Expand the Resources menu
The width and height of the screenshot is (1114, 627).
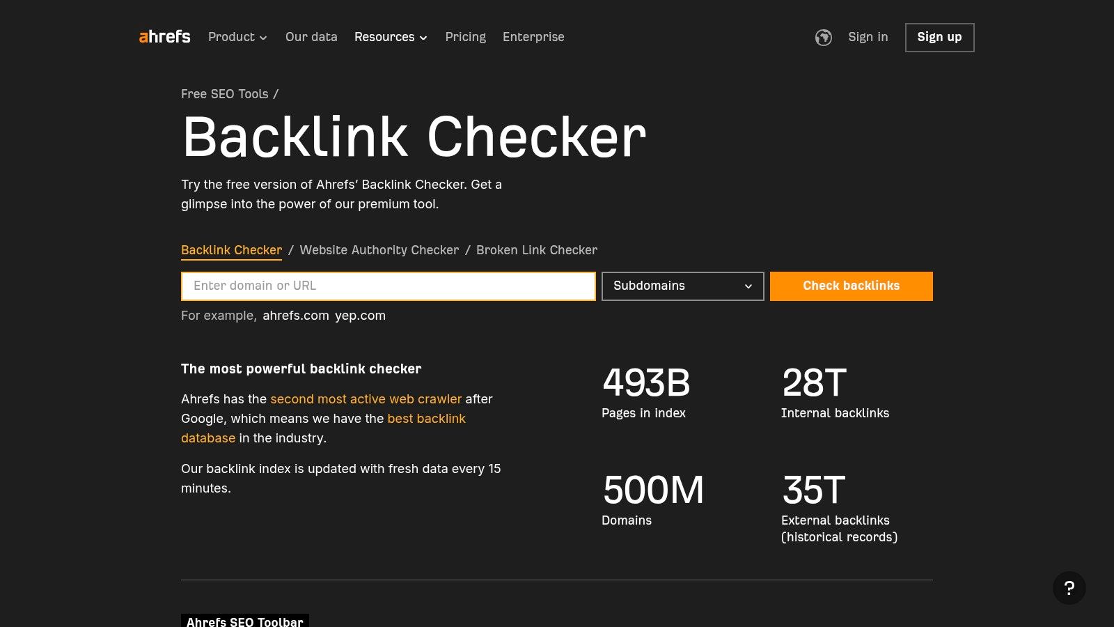point(391,37)
